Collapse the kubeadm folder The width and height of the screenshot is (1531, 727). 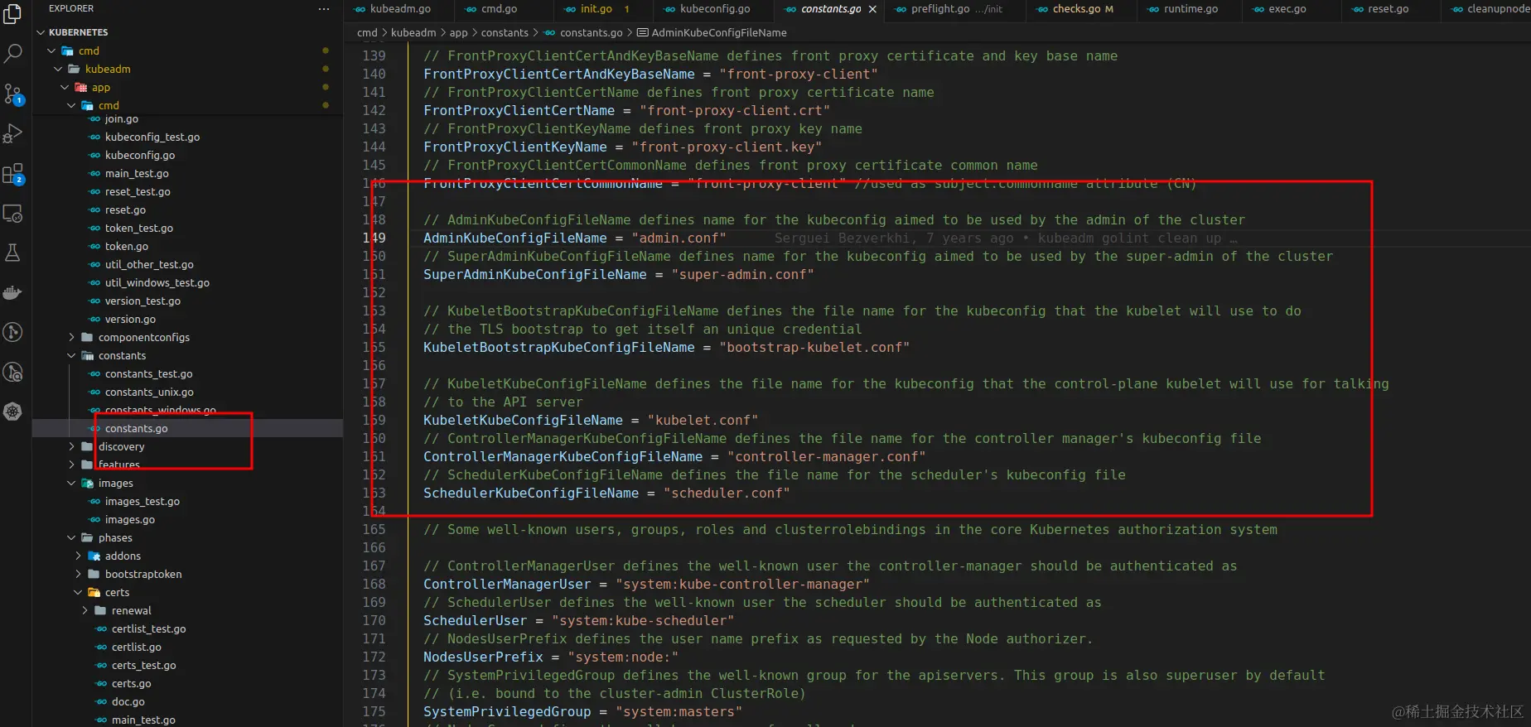point(108,69)
